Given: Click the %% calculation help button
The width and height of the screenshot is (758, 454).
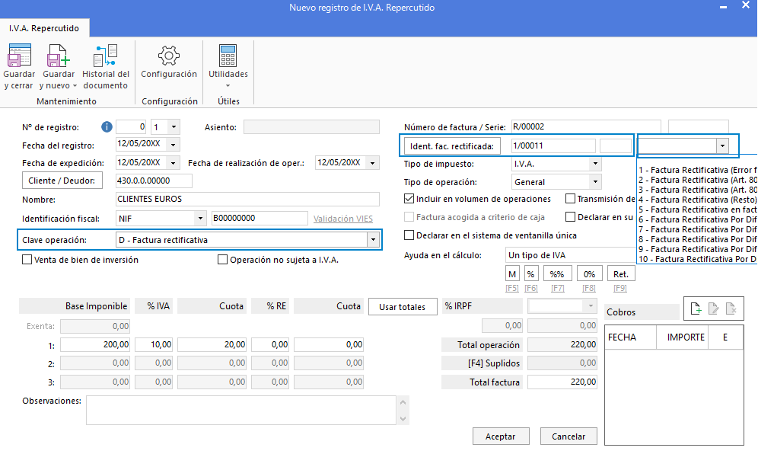Looking at the screenshot, I should [x=557, y=273].
